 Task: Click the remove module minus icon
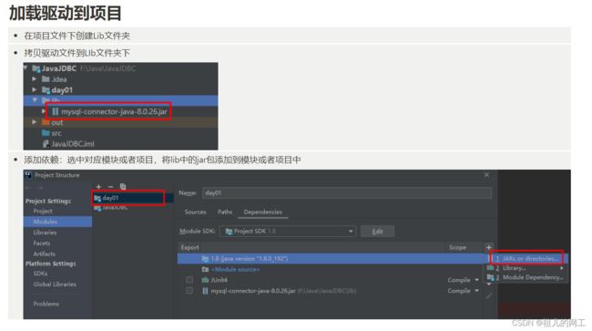point(110,187)
